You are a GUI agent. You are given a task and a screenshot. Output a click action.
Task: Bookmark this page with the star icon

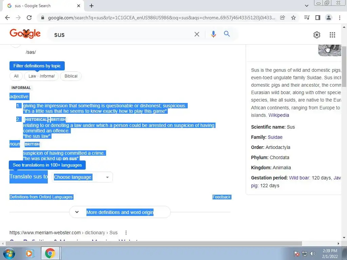coord(293,18)
